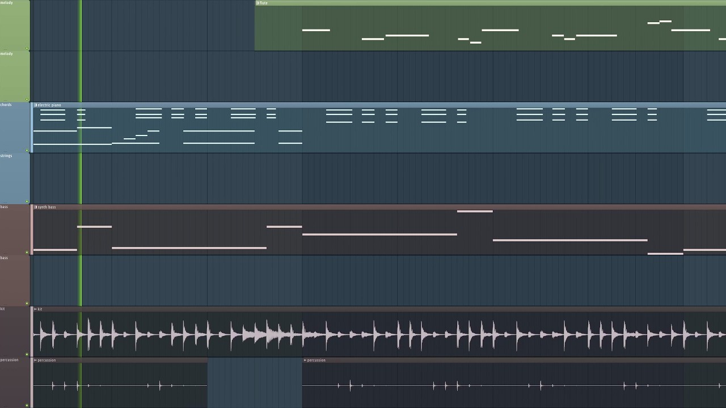
Task: Click the green playhead line in the strings lane
Action: coord(80,178)
